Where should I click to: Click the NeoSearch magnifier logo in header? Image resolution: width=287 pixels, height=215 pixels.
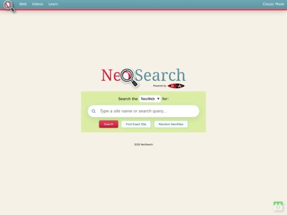(x=9, y=6)
